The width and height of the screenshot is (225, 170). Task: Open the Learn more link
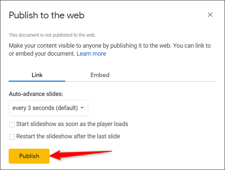(x=91, y=54)
